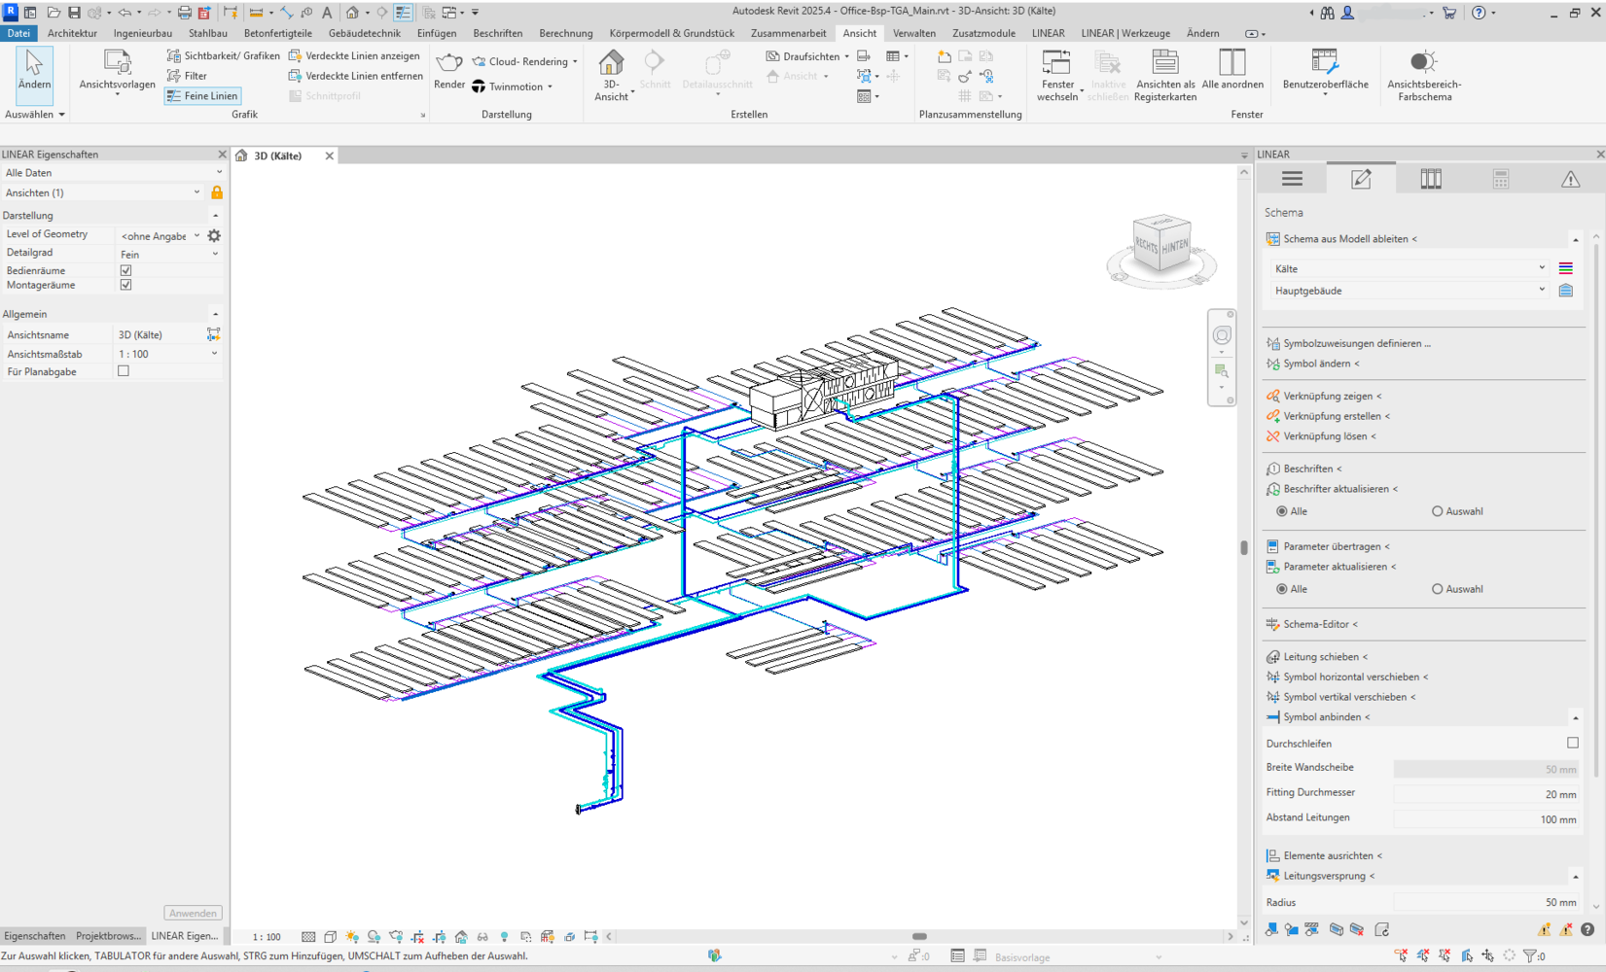Open the Benutzeroberfläche icon
This screenshot has width=1606, height=972.
tap(1324, 64)
